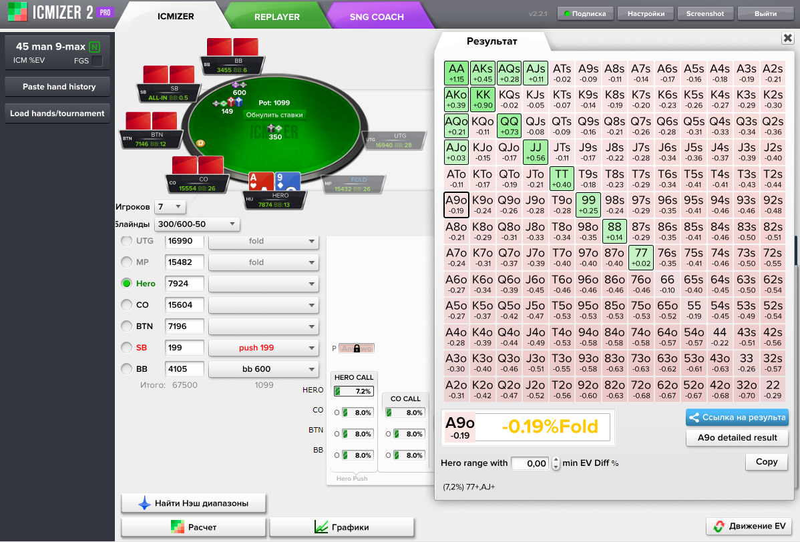Select the 77 cell in the hand matrix
Screen dimensions: 800x542
point(641,257)
